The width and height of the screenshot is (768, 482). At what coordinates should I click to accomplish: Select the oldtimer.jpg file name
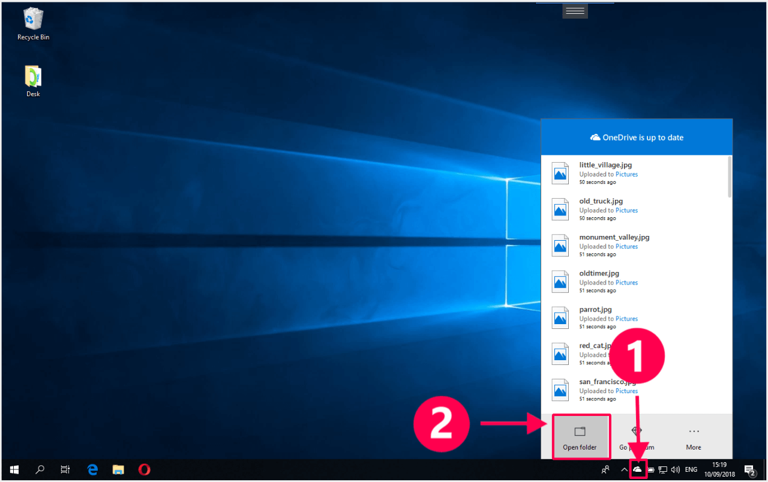point(599,273)
